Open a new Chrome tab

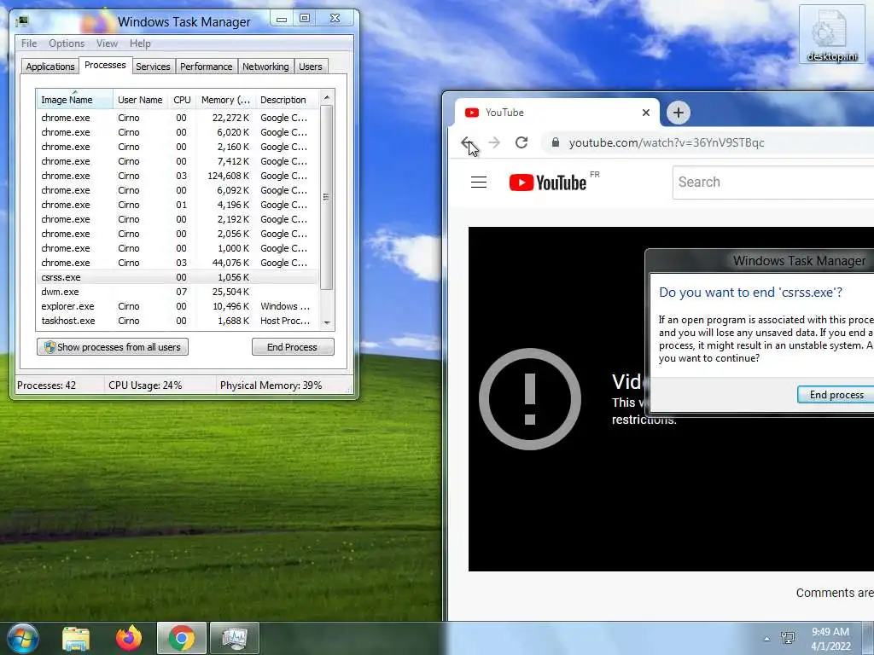[x=678, y=113]
